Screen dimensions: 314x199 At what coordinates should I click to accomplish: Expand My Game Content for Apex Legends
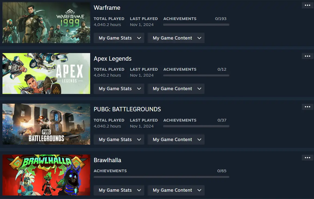(x=176, y=89)
